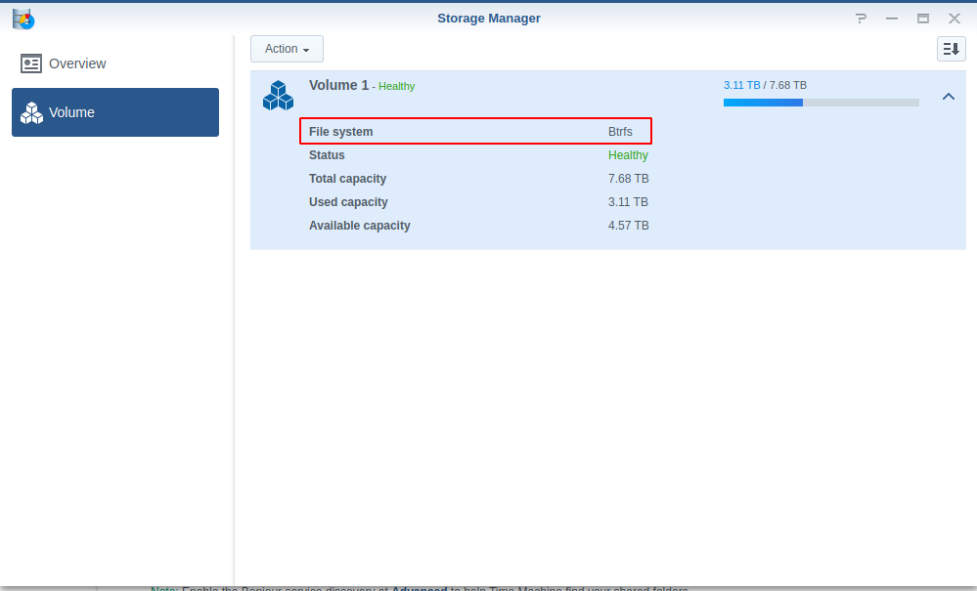Click the Volume sidebar cubes icon
This screenshot has height=591, width=977.
[x=31, y=112]
